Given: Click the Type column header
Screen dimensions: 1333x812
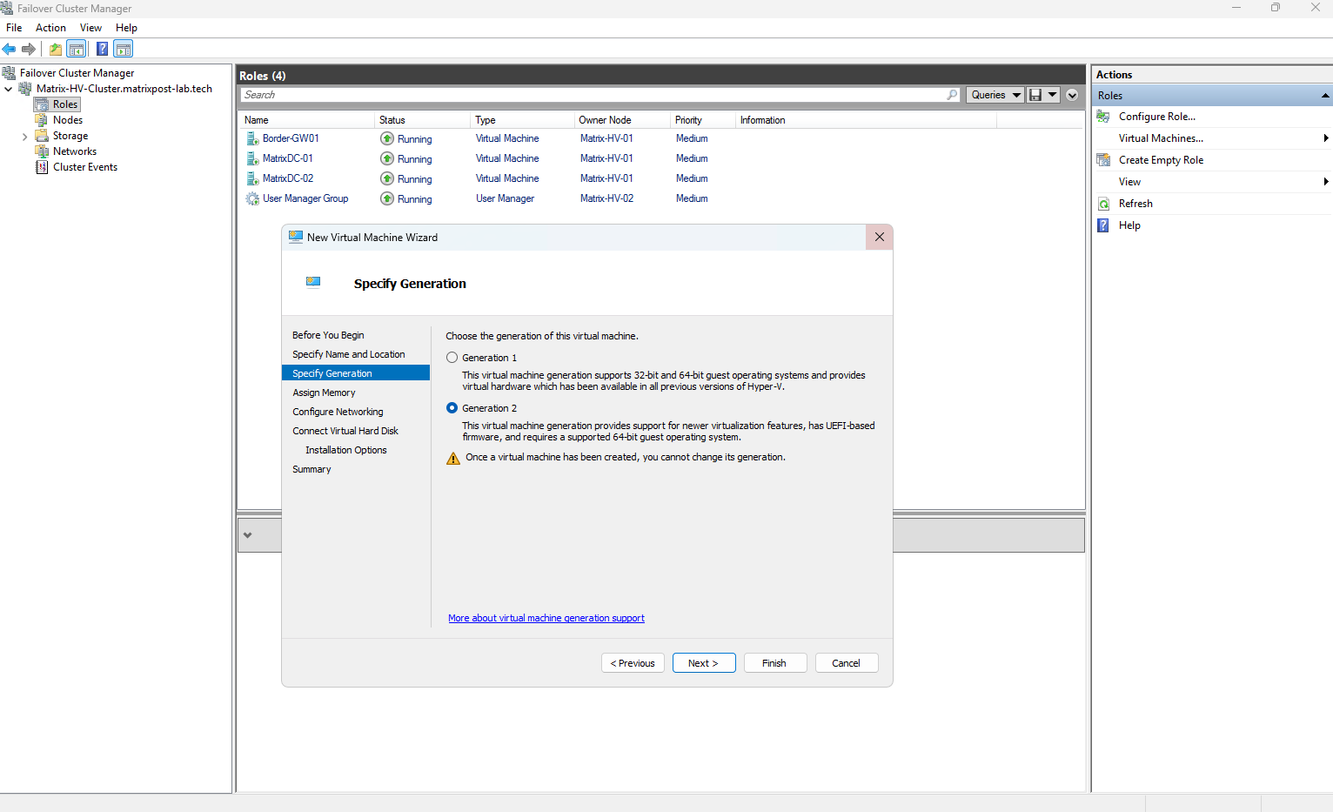Looking at the screenshot, I should coord(522,120).
